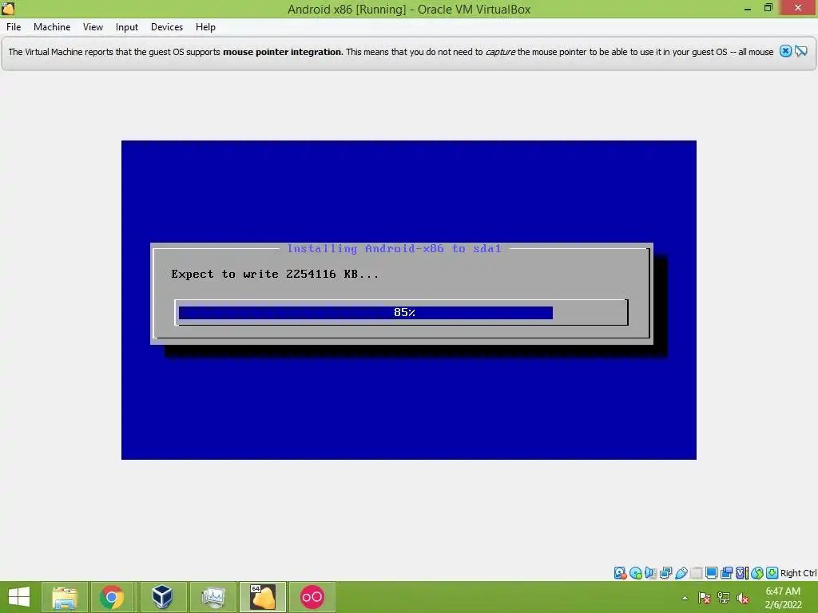Click the don't-show-again notification icon
818x613 pixels.
click(801, 51)
